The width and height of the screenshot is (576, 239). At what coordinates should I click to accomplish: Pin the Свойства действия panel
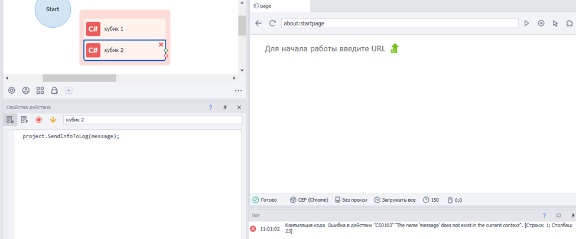pyautogui.click(x=225, y=107)
